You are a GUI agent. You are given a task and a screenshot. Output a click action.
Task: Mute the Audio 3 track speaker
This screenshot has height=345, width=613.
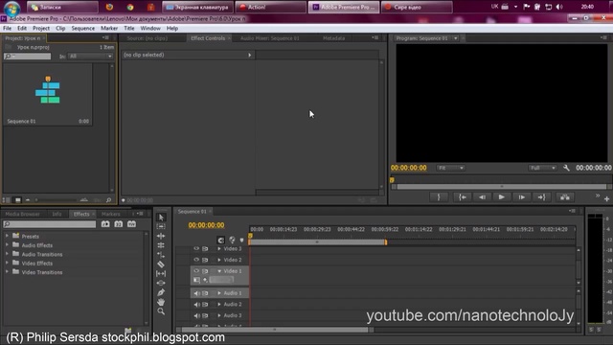196,315
